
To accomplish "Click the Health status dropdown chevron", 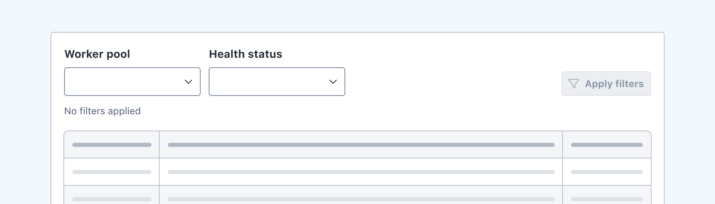I will 333,82.
